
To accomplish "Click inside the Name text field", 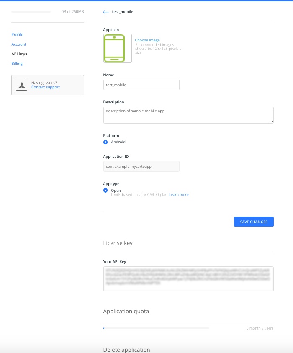I will [x=141, y=85].
